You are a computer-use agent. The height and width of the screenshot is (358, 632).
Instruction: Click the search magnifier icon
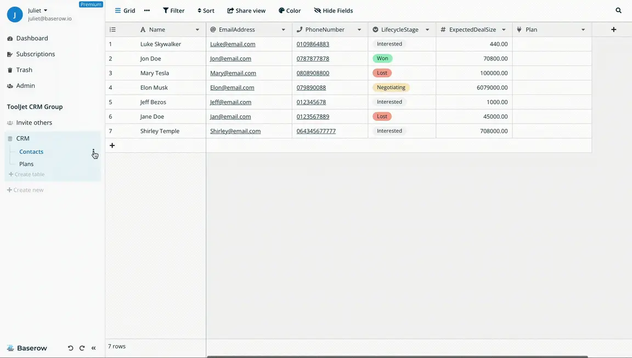pyautogui.click(x=618, y=10)
